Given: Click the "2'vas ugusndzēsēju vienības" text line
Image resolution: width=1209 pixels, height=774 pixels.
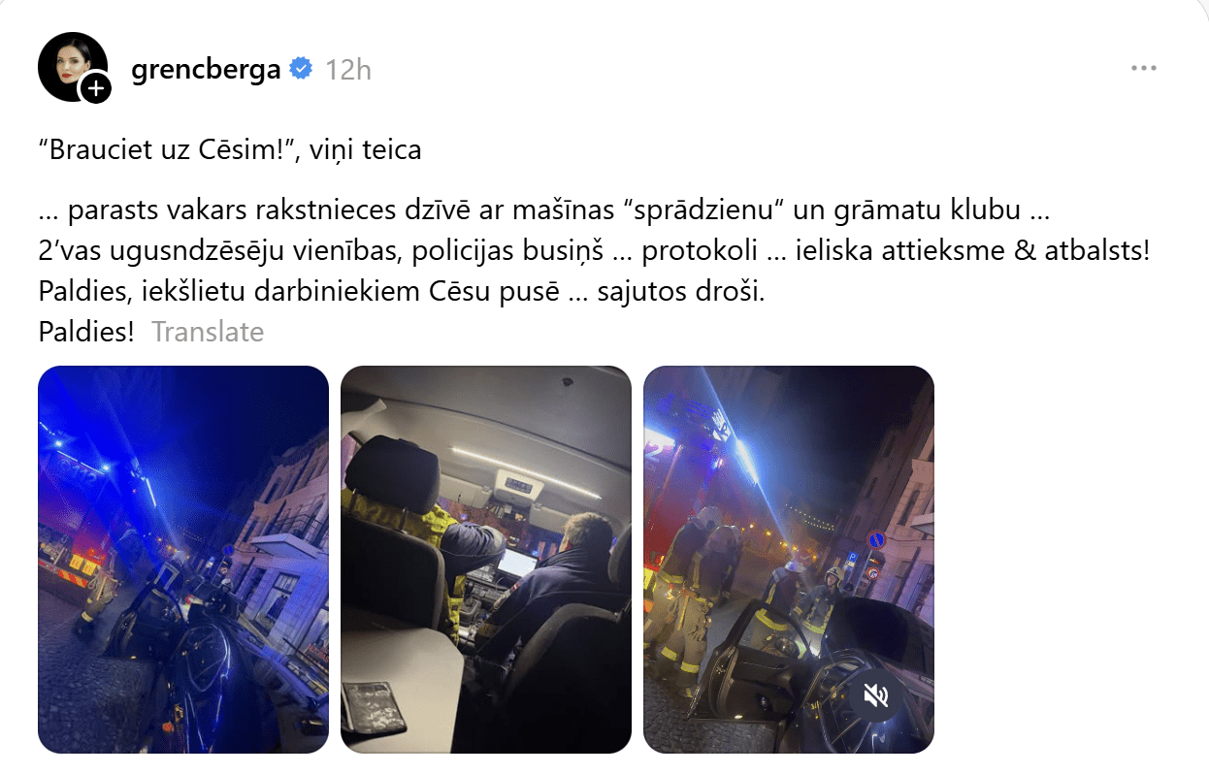Looking at the screenshot, I should 594,250.
